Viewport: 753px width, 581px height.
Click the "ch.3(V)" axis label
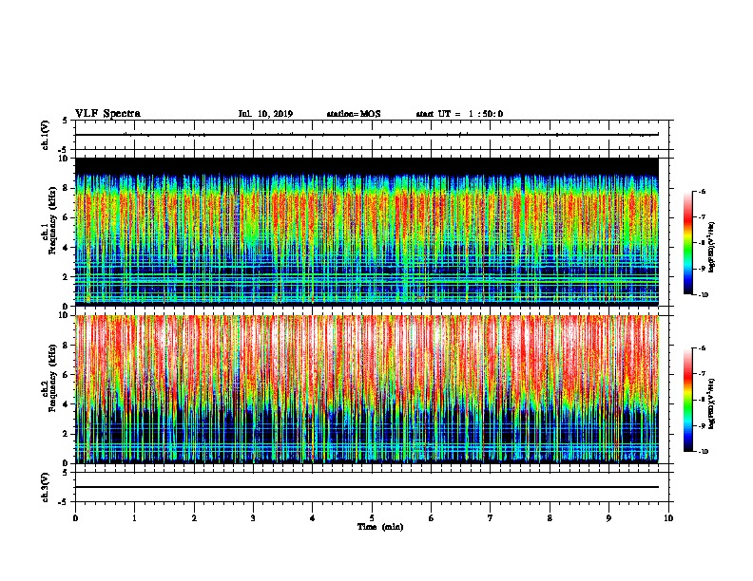tap(45, 487)
